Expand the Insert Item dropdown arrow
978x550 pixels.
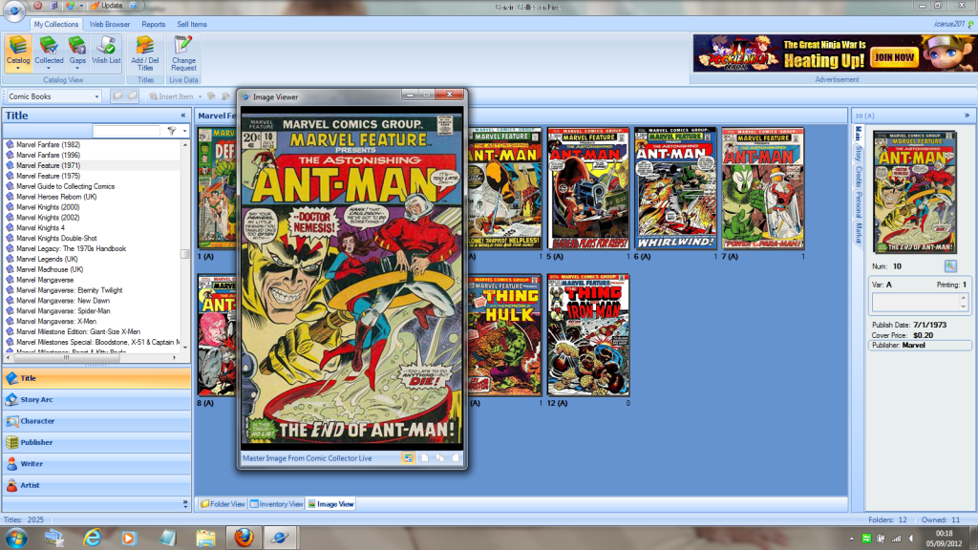pos(201,96)
